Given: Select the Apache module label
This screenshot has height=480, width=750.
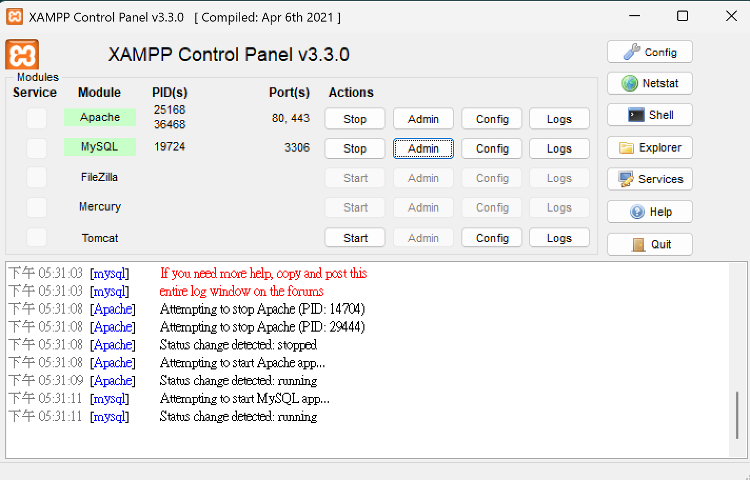Looking at the screenshot, I should [x=100, y=117].
